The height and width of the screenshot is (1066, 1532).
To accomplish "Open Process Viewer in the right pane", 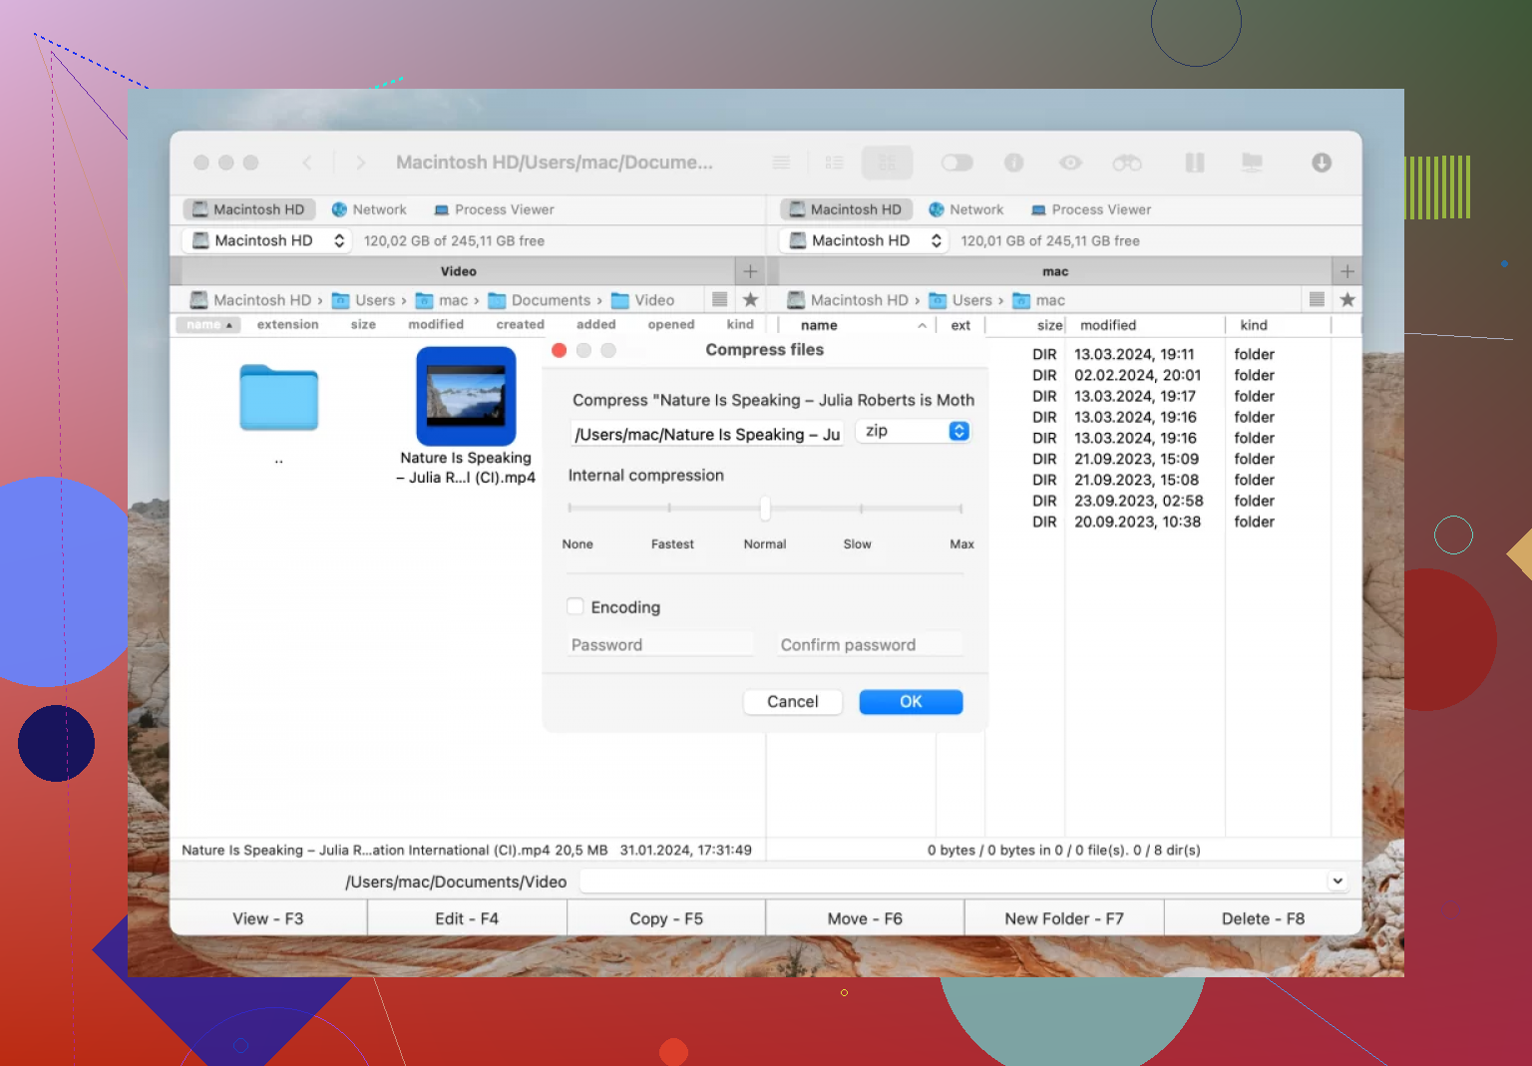I will click(x=1091, y=209).
